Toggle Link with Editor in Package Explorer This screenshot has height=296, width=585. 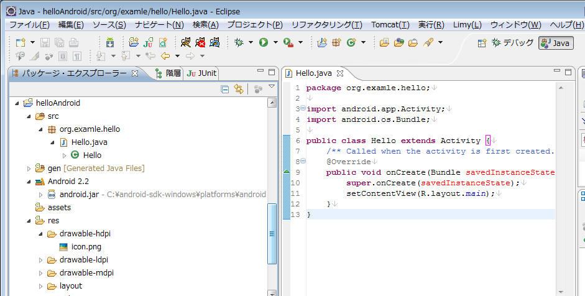239,90
